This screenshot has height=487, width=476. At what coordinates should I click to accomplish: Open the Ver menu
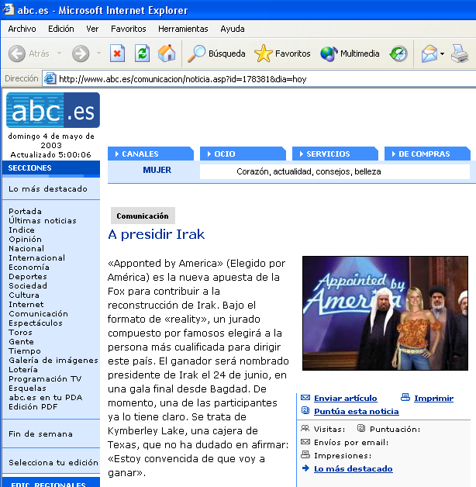(x=92, y=29)
